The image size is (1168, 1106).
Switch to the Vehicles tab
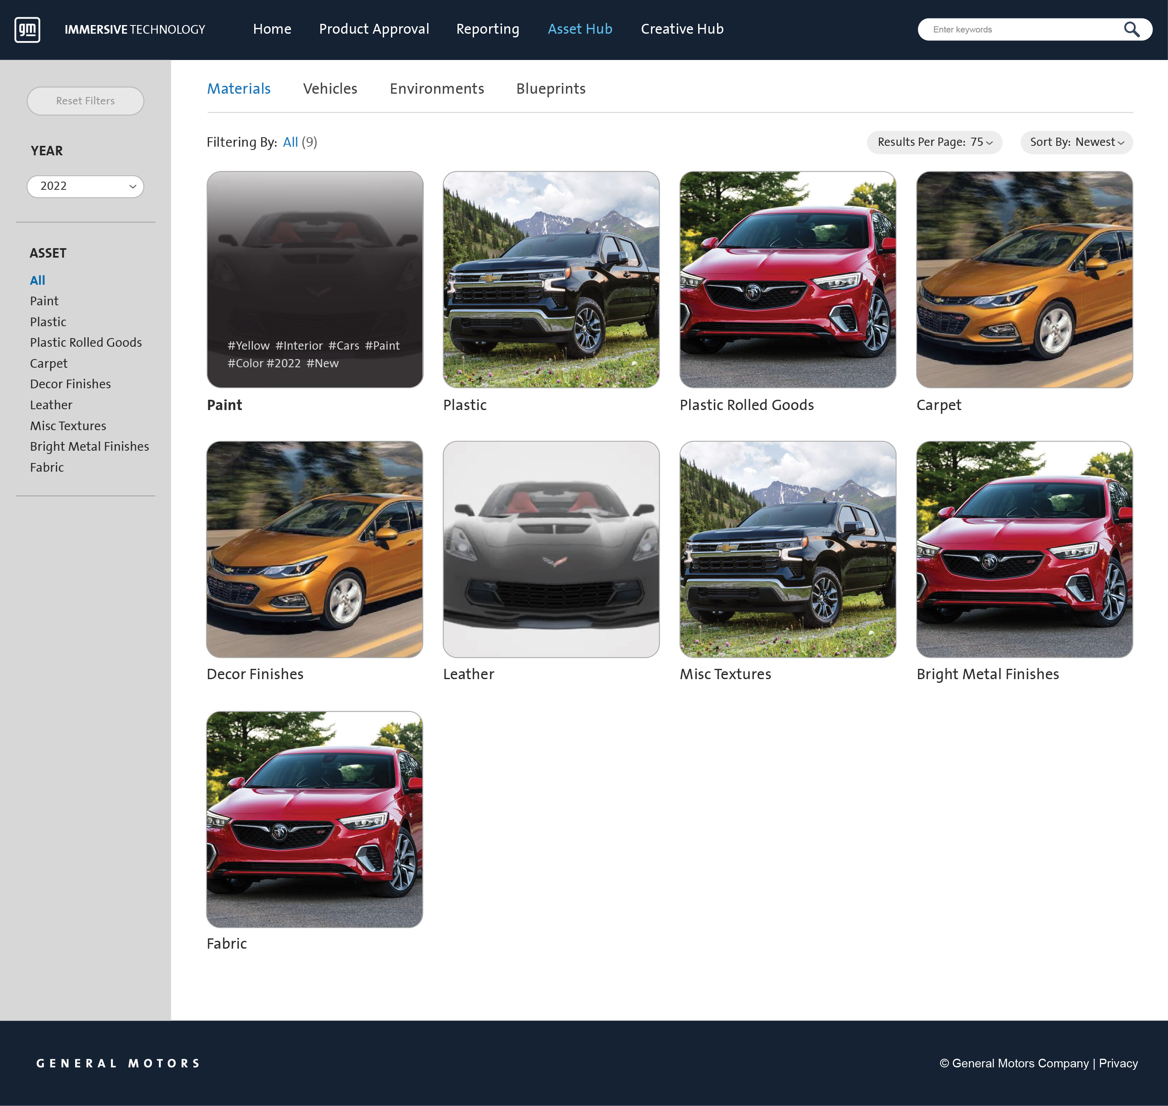tap(329, 88)
